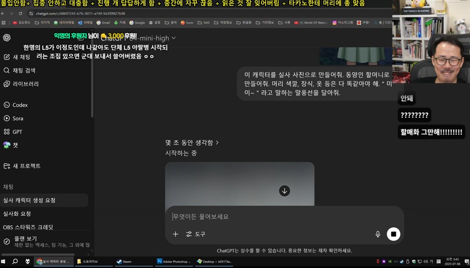Image resolution: width=470 pixels, height=268 pixels.
Task: Open the 김도랜드 YouTube bookmark
Action: point(21,22)
